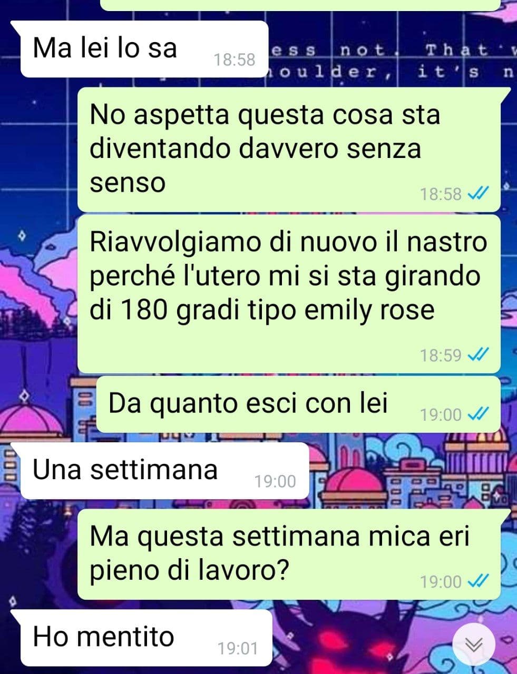Screen dimensions: 517x674
Task: Click the read ticks on the 'pieno di lavoro?' message
Action: [x=479, y=581]
